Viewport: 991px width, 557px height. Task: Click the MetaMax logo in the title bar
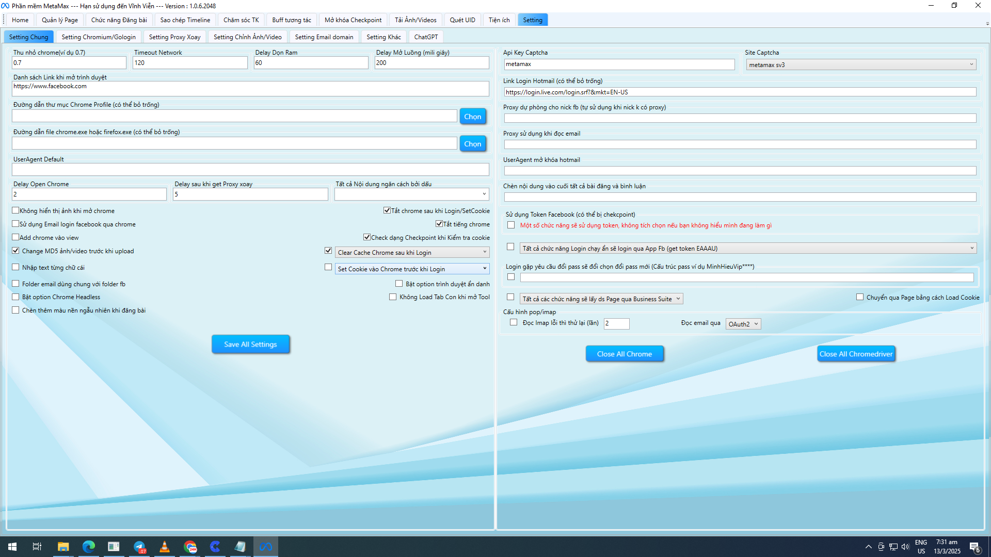pyautogui.click(x=5, y=6)
